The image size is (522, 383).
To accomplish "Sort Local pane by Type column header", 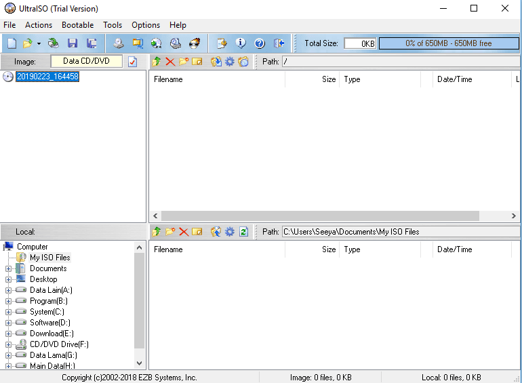I will (380, 249).
